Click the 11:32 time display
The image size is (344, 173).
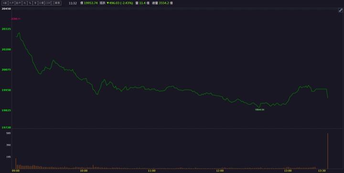point(73,3)
